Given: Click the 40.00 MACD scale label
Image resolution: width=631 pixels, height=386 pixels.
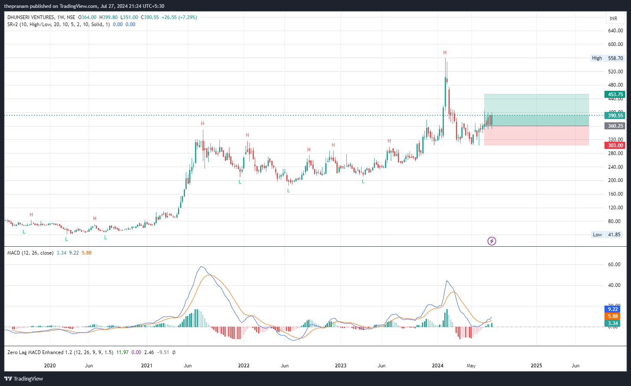Looking at the screenshot, I should (614, 285).
